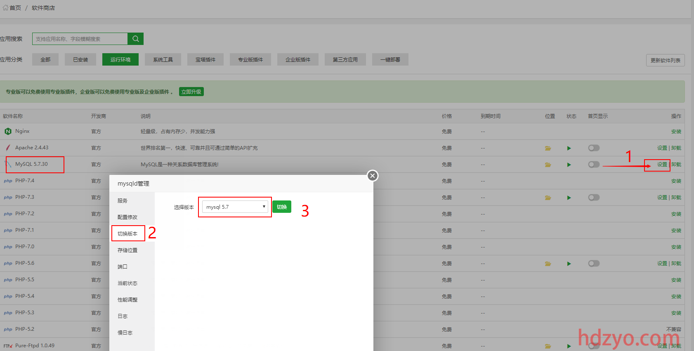Click the php icon beside PHP-5.4
This screenshot has width=694, height=351.
tap(8, 297)
